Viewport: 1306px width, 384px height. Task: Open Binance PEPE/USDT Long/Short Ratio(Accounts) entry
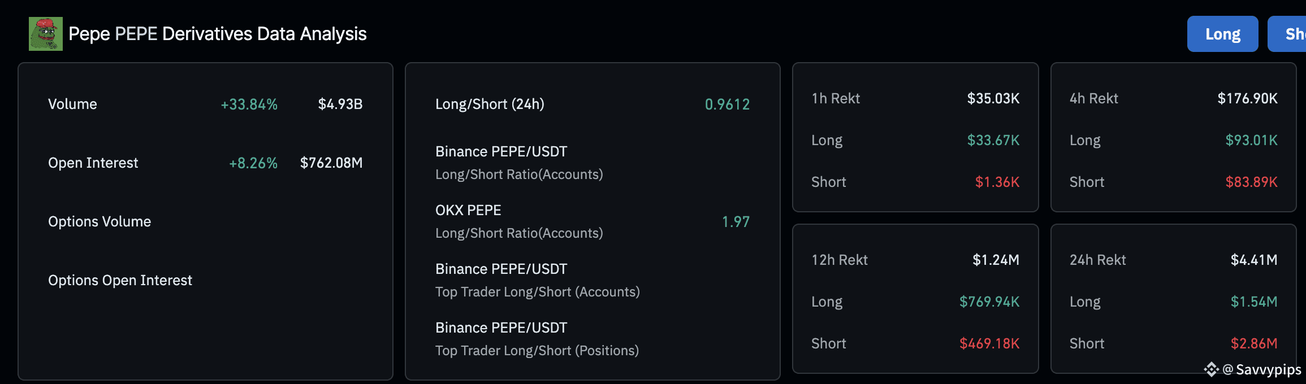point(592,163)
